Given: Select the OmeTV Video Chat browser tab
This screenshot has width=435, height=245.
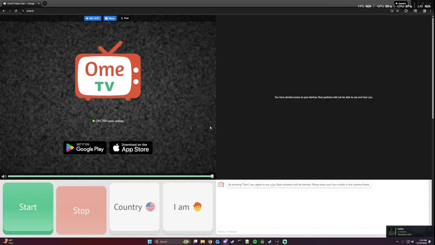Looking at the screenshot, I should (21, 3).
